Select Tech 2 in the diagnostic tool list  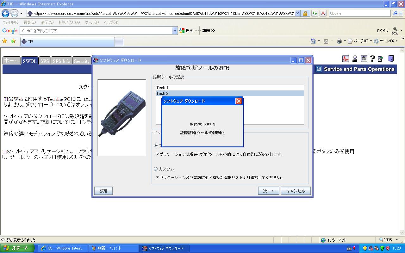230,93
